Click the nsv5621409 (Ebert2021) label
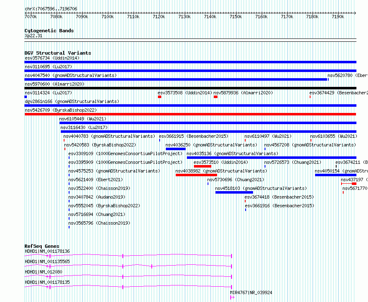 point(96,180)
